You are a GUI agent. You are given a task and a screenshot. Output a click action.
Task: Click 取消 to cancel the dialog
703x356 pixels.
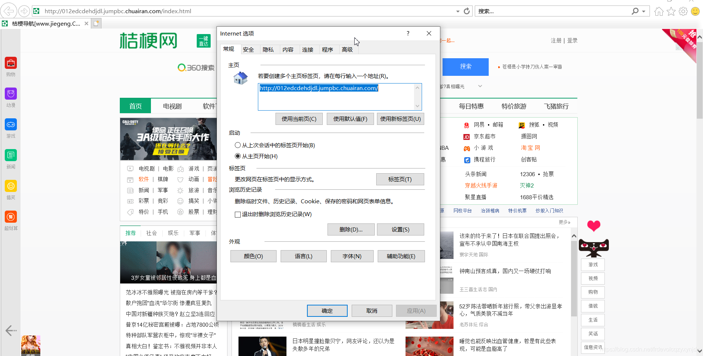coord(372,311)
